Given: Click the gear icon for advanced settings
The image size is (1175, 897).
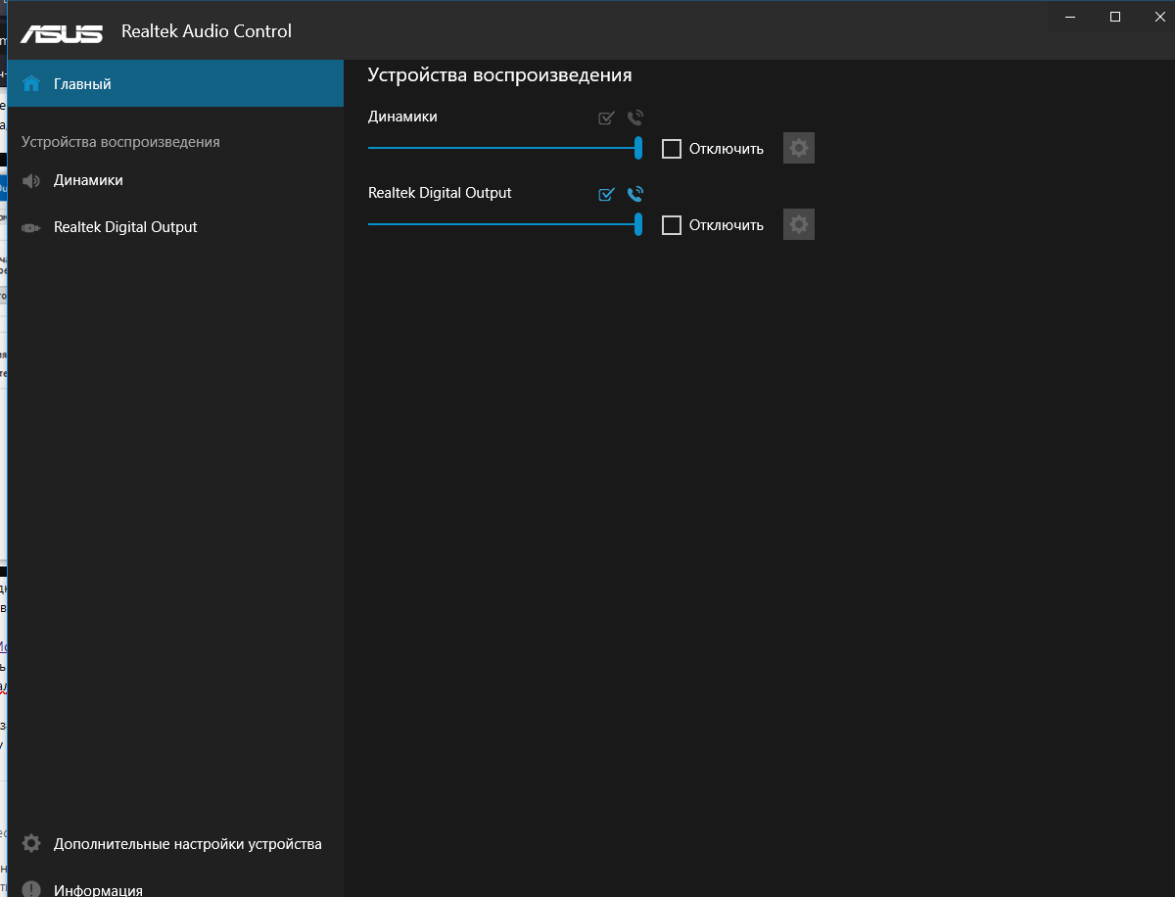Looking at the screenshot, I should click(31, 843).
